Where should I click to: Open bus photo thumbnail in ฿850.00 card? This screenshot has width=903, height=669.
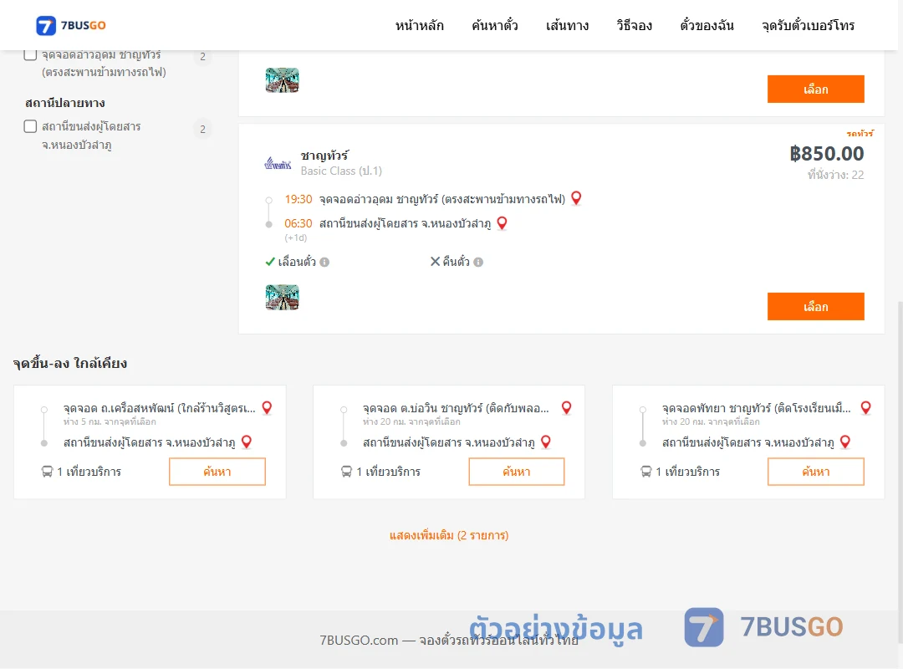pyautogui.click(x=283, y=298)
